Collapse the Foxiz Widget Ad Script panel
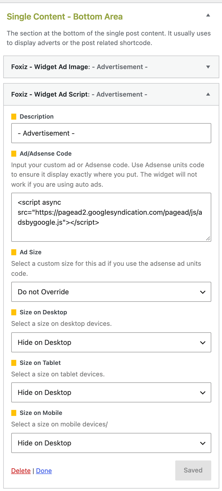Image resolution: width=222 pixels, height=491 pixels. [208, 94]
